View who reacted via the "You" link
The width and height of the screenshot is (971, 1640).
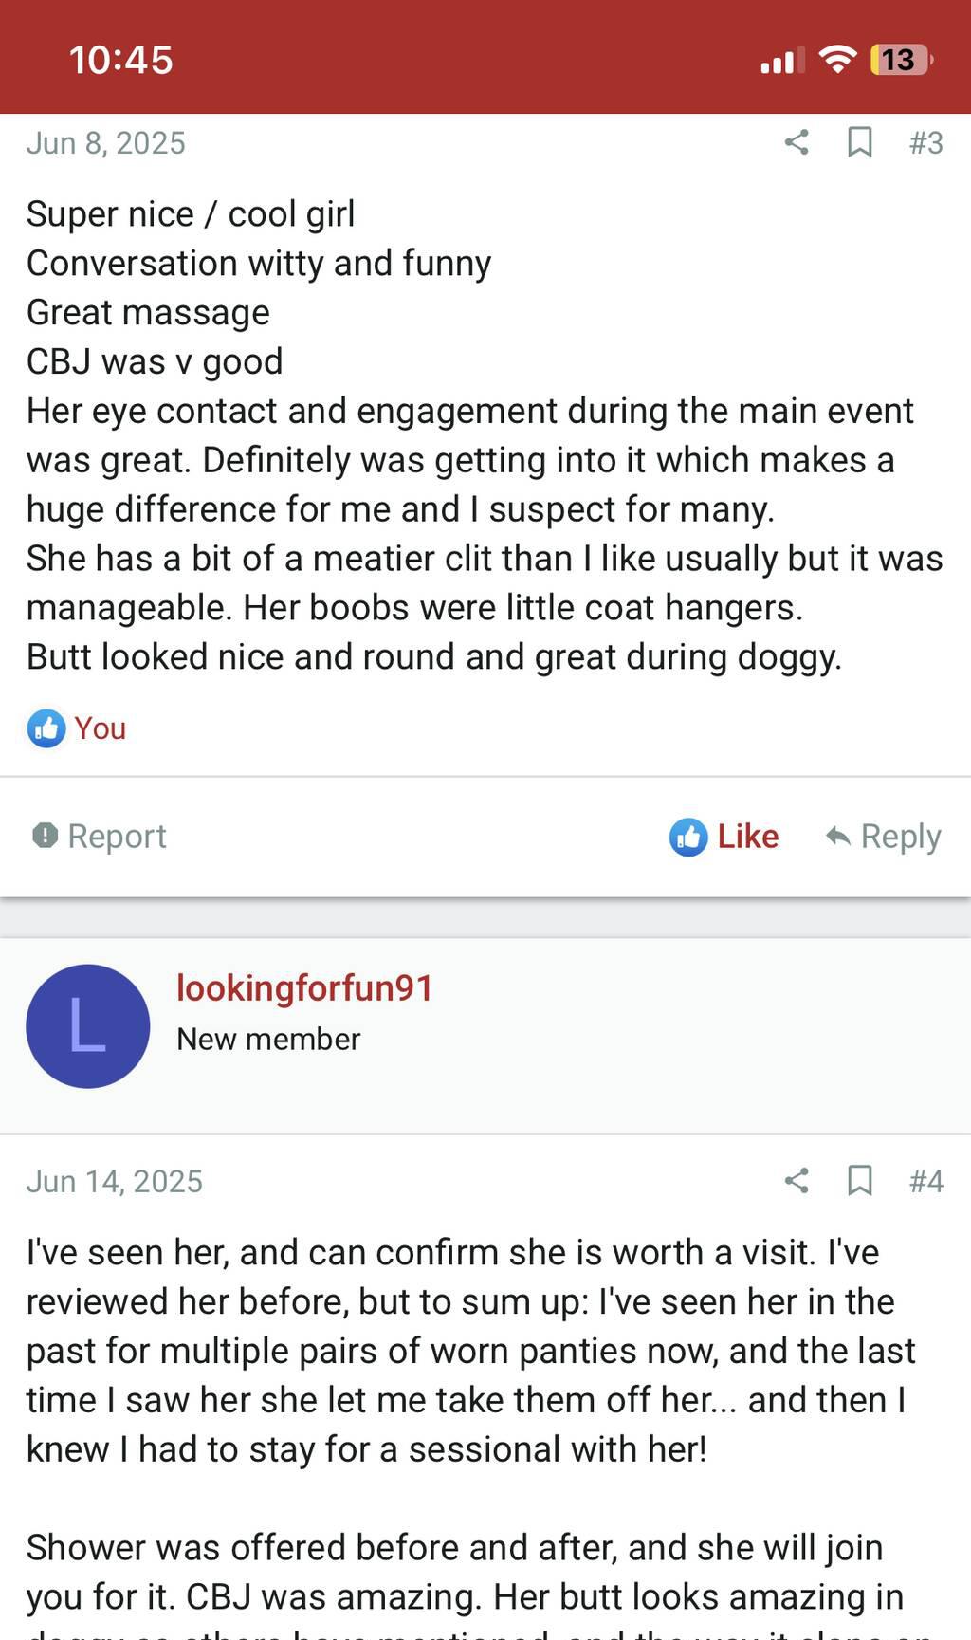100,728
